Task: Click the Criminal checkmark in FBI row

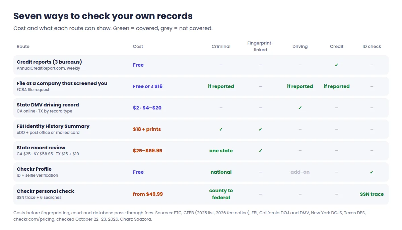Action: pos(221,129)
